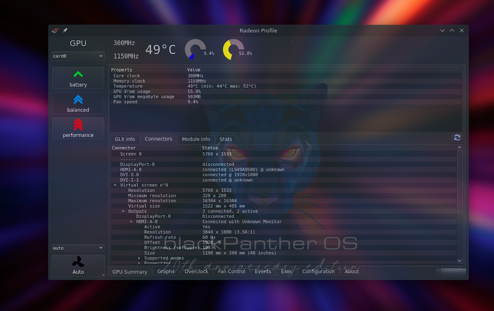Open the Overclock tab

196,272
